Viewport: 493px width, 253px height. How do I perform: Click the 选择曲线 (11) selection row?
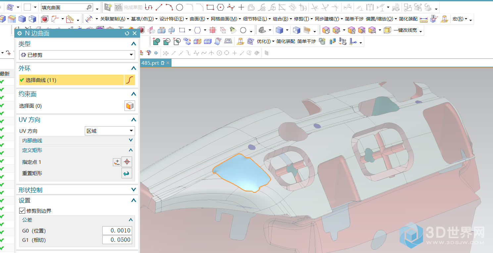tap(71, 80)
